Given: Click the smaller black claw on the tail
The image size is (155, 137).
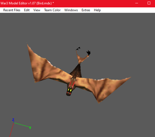Looking at the screenshot, I should pyautogui.click(x=78, y=49).
